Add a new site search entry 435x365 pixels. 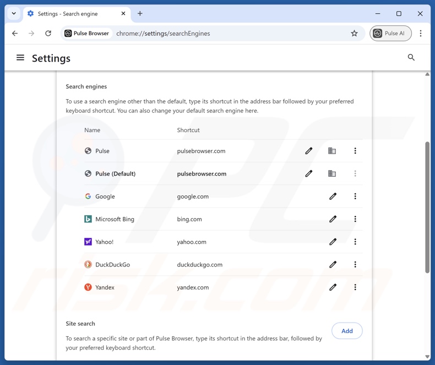pos(347,331)
